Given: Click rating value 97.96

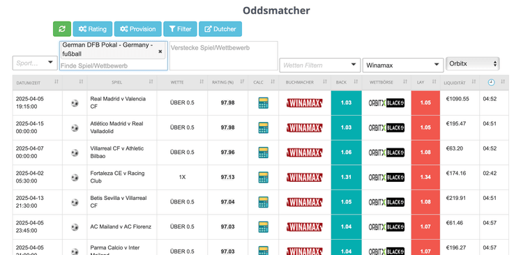Looking at the screenshot, I should pyautogui.click(x=227, y=153).
